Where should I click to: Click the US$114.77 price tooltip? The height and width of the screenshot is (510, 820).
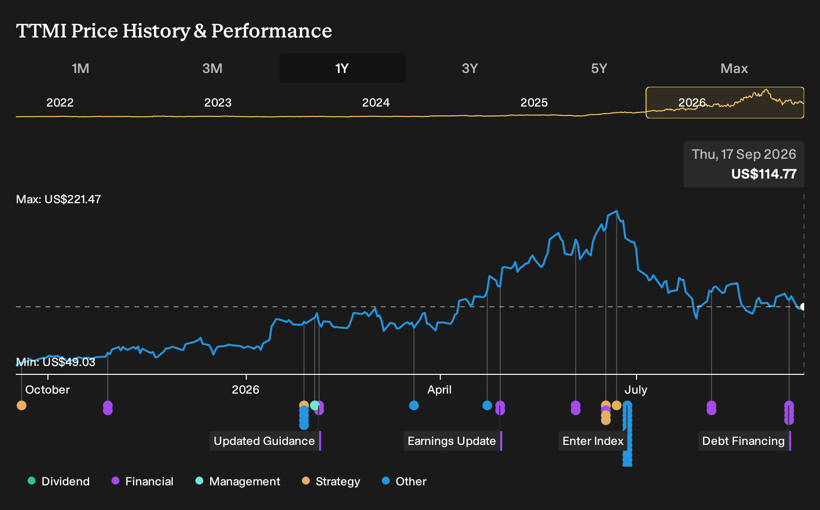click(x=764, y=174)
